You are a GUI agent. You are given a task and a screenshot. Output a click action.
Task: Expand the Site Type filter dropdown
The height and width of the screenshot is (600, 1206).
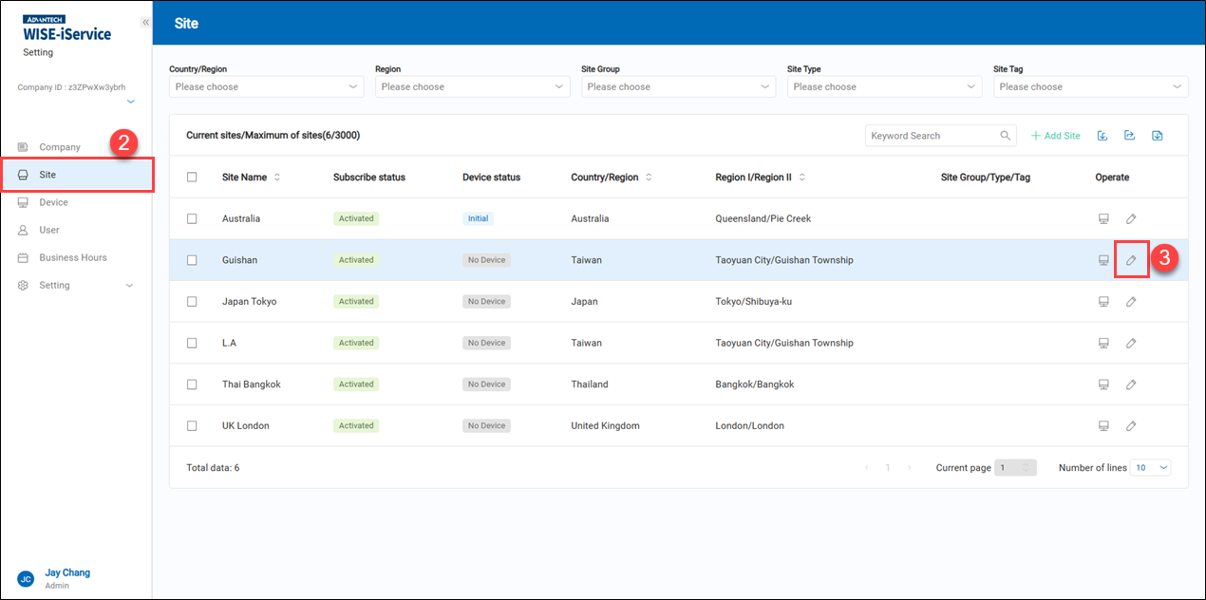coord(884,86)
